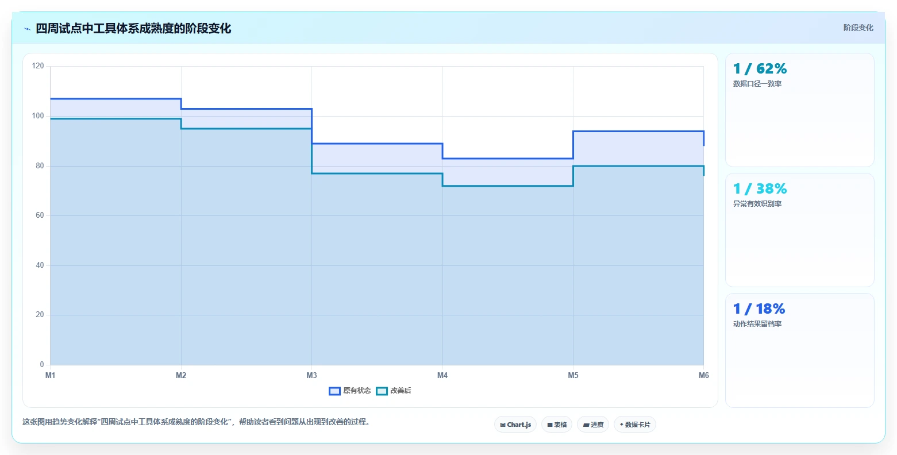Viewport: 897px width, 455px height.
Task: Click the 80 y-axis label
Action: (x=40, y=166)
